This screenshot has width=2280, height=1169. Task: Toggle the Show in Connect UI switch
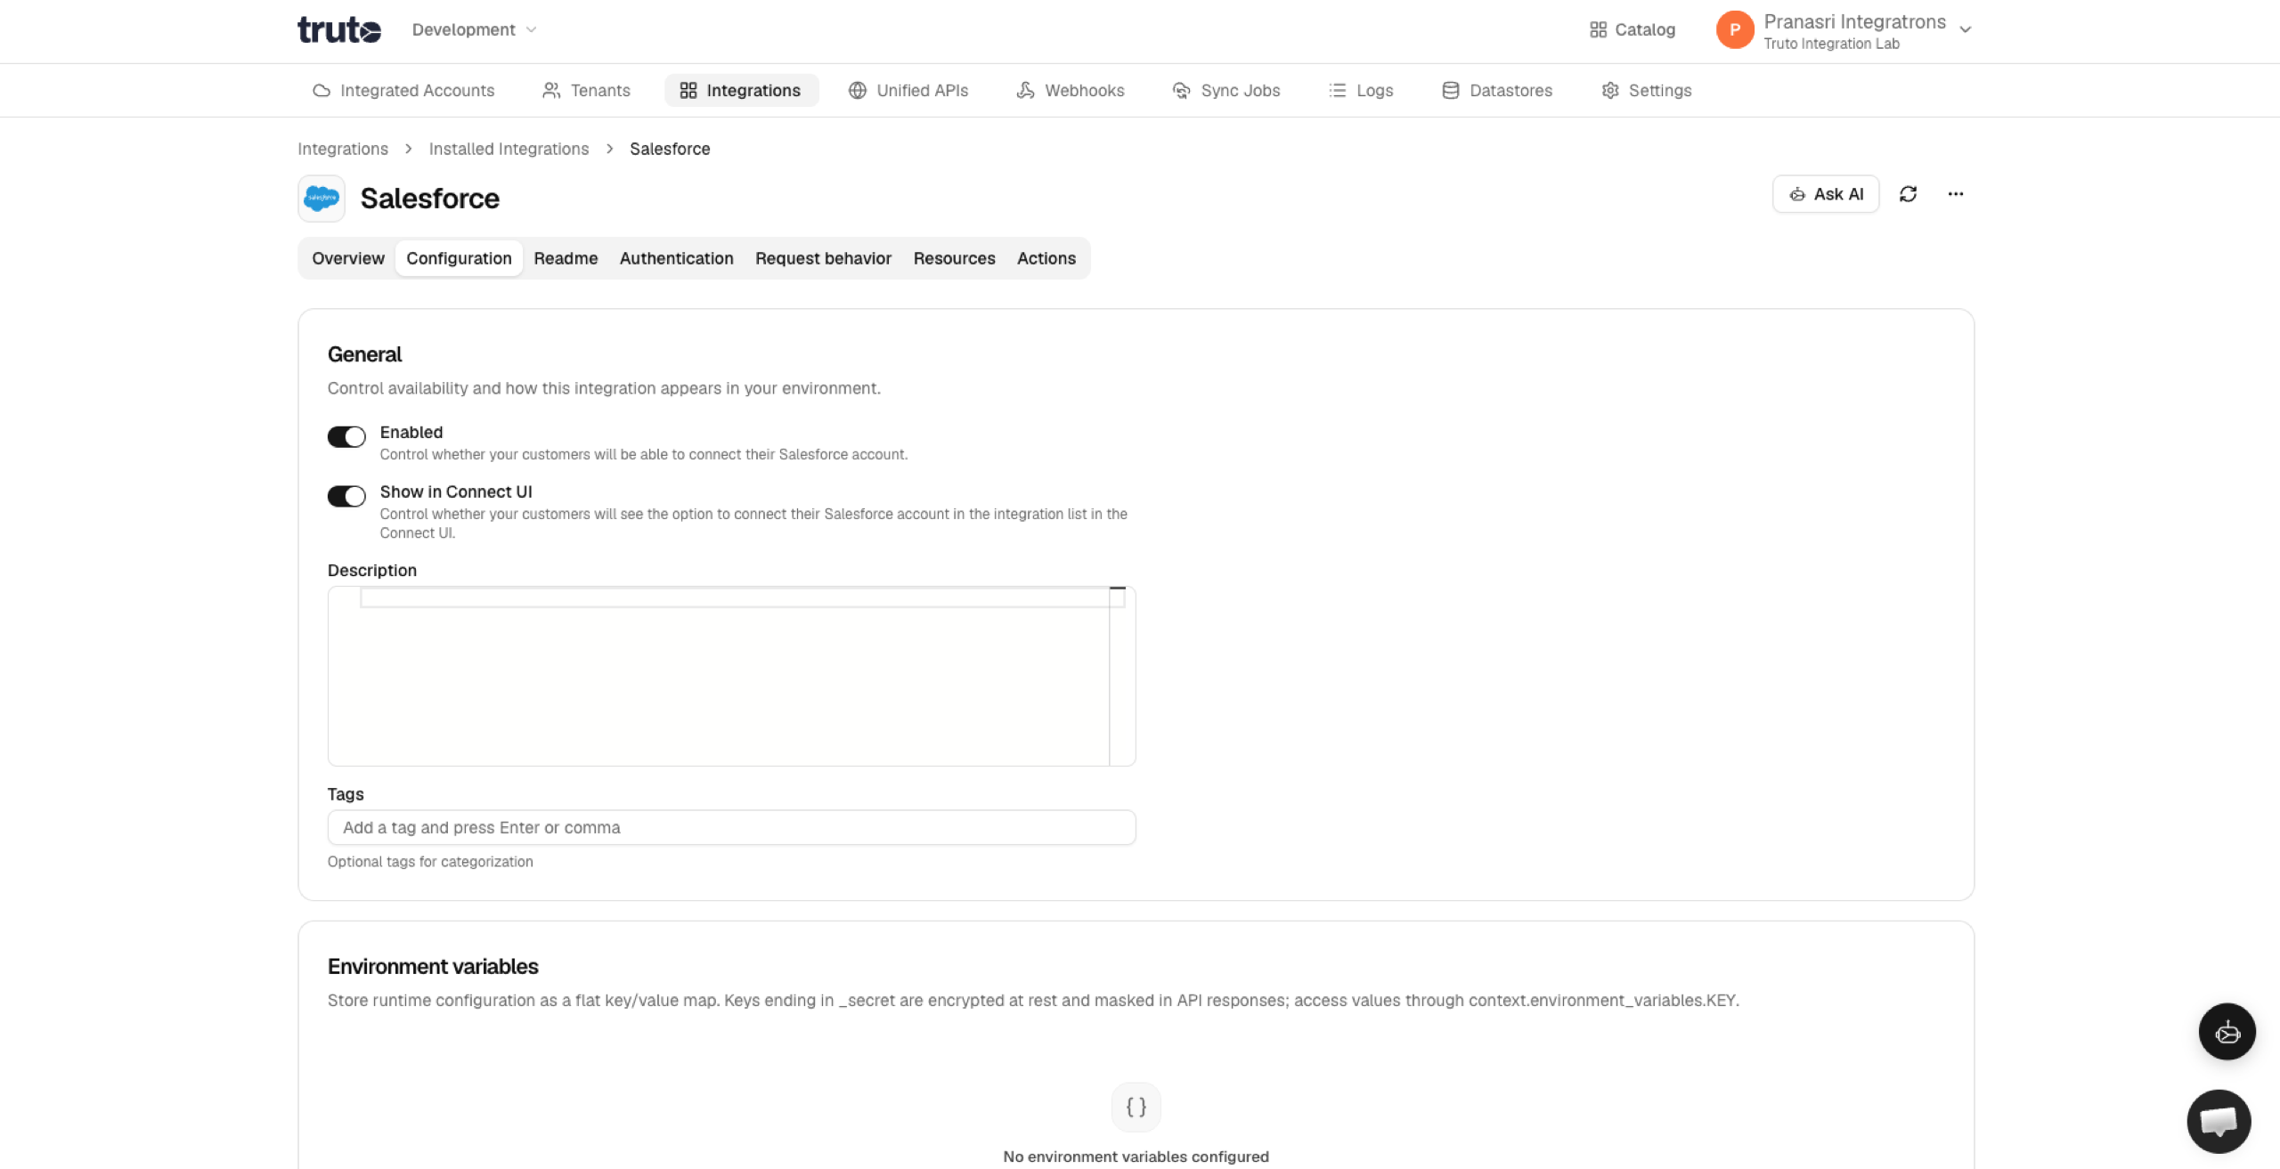(346, 496)
